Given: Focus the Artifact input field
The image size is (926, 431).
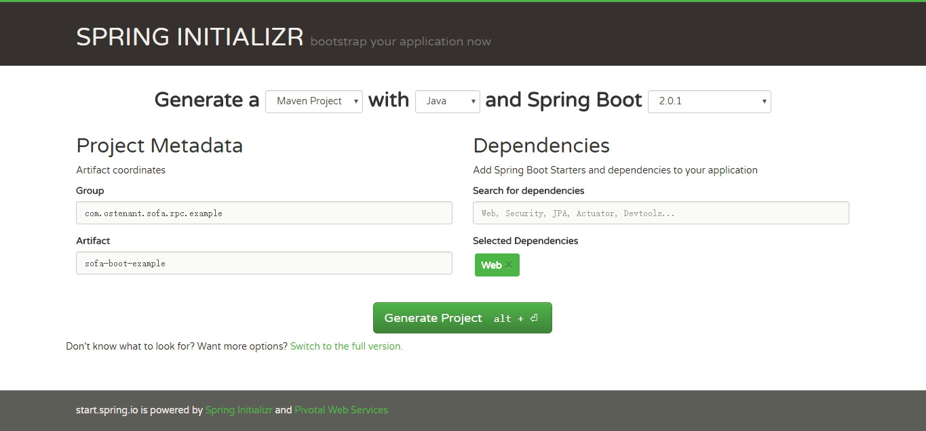Looking at the screenshot, I should click(264, 263).
